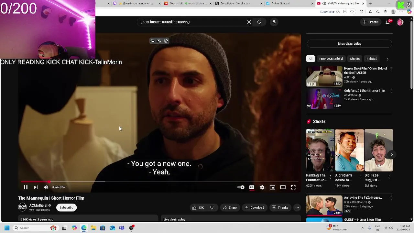
Task: Start voice search with microphone icon
Action: point(274,22)
